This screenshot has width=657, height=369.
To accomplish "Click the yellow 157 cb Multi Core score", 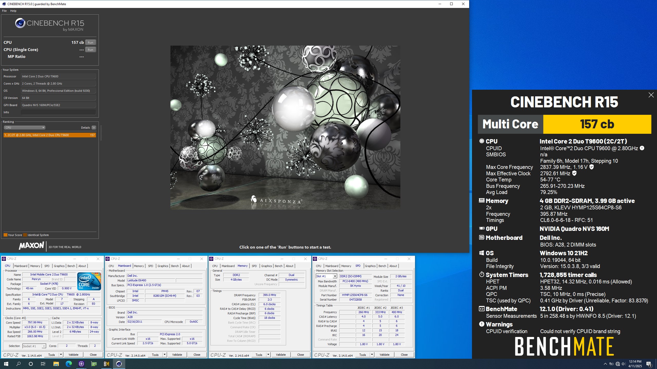I will click(597, 124).
